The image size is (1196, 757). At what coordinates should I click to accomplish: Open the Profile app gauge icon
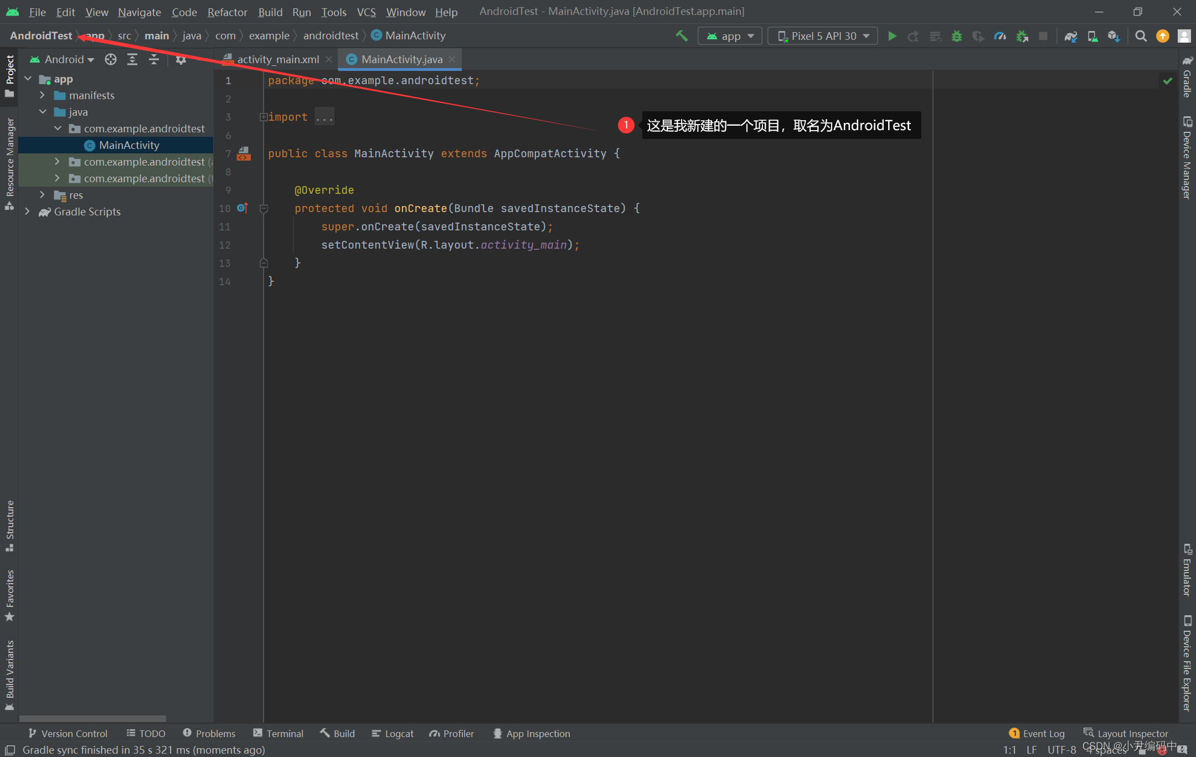tap(1000, 36)
